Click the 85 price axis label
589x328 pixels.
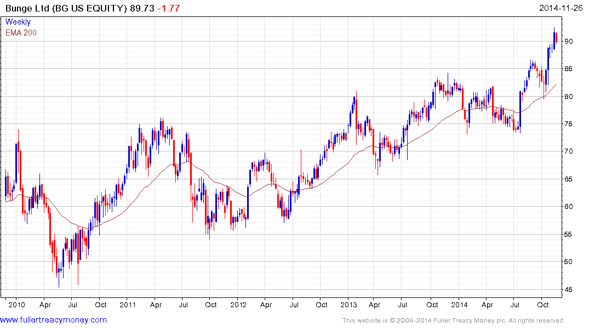point(568,69)
